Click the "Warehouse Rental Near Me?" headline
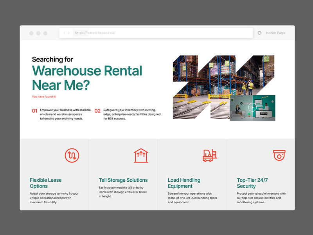Viewport: 313px width, 235px height. 87,78
